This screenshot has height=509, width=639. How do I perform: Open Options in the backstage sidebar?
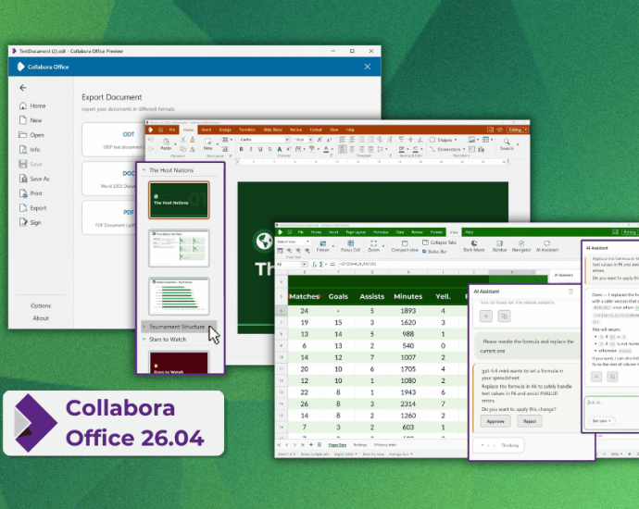[41, 305]
